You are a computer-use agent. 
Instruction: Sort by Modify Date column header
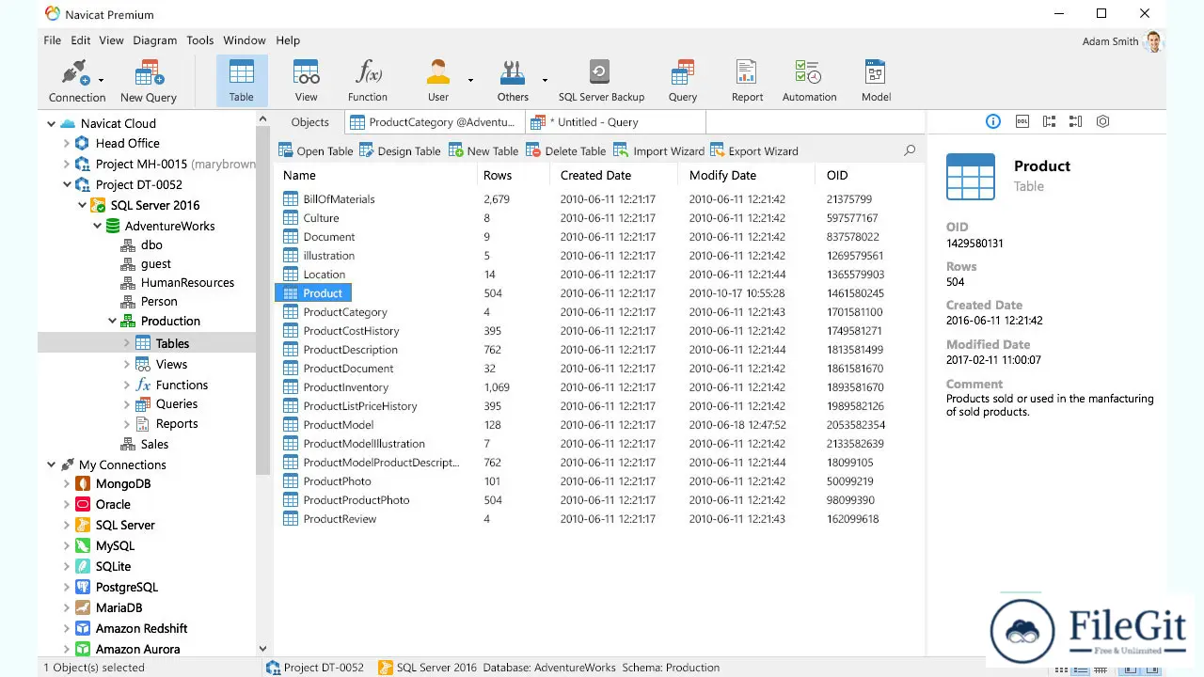(x=747, y=175)
